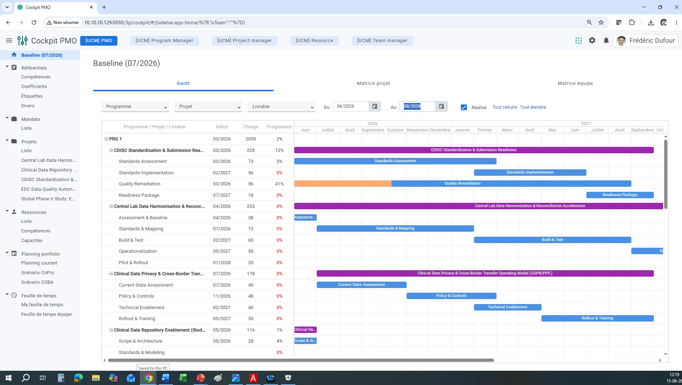The width and height of the screenshot is (682, 385).
Task: Open the hamburger menu next to Cockpit PMO
Action: pyautogui.click(x=9, y=41)
